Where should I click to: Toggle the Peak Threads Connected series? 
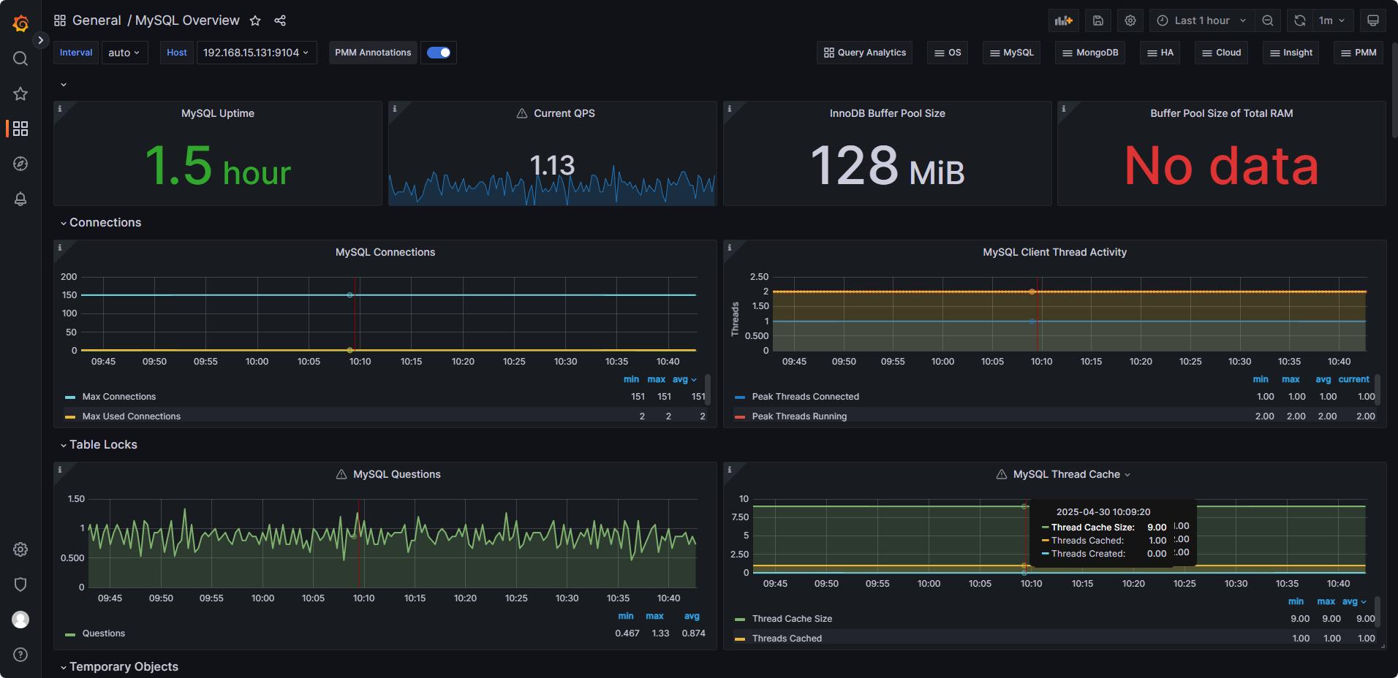click(806, 397)
